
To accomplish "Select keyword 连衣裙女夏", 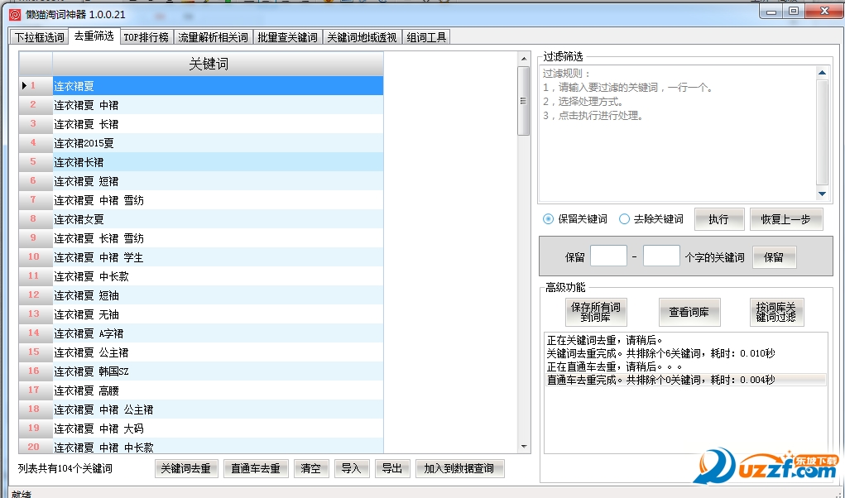I will point(218,219).
